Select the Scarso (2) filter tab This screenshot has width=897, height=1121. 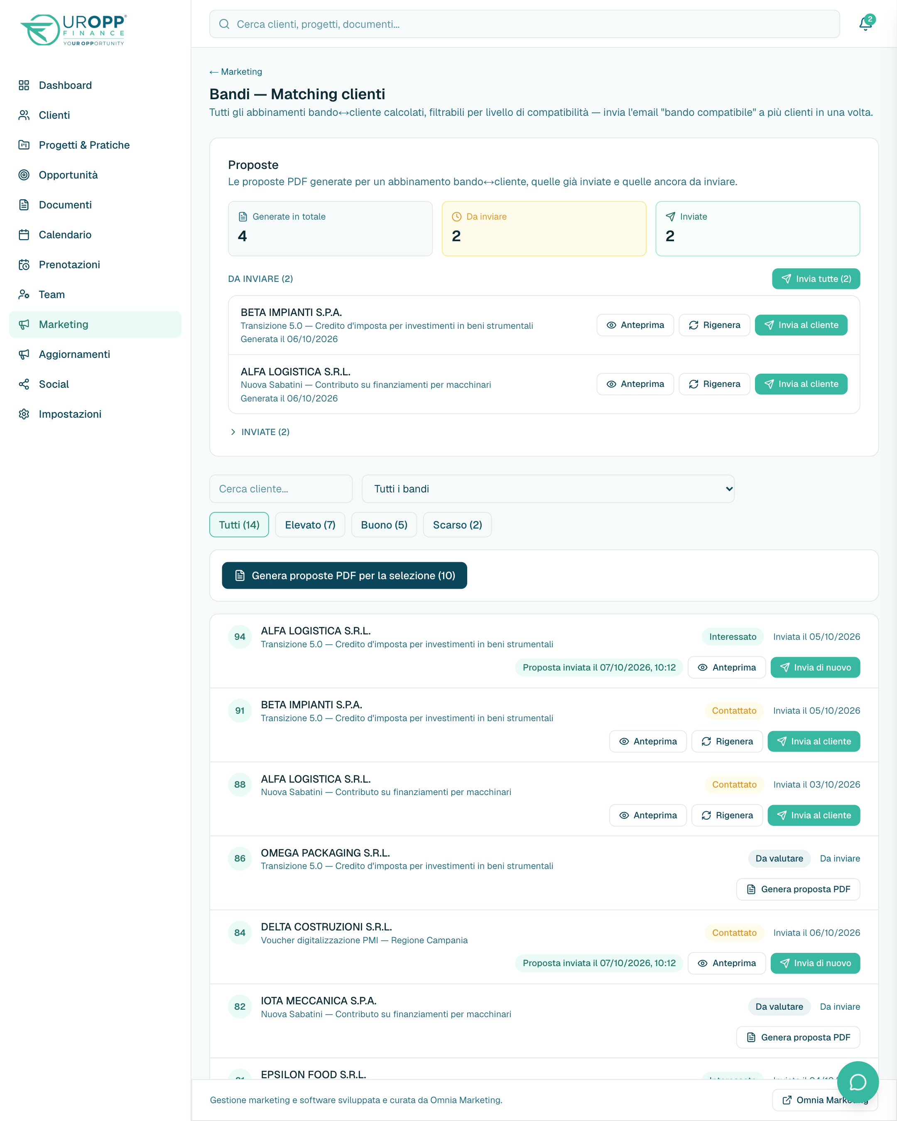(x=458, y=525)
